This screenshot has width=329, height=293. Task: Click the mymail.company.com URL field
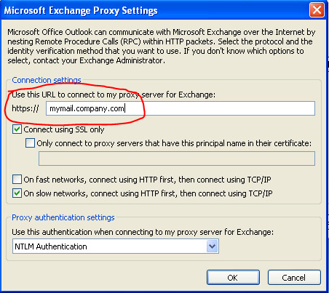181,108
